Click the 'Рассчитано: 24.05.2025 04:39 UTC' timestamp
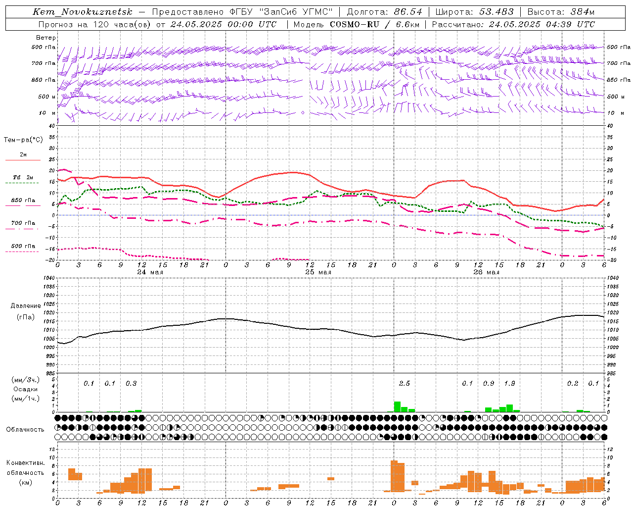633x507 pixels. coord(513,24)
